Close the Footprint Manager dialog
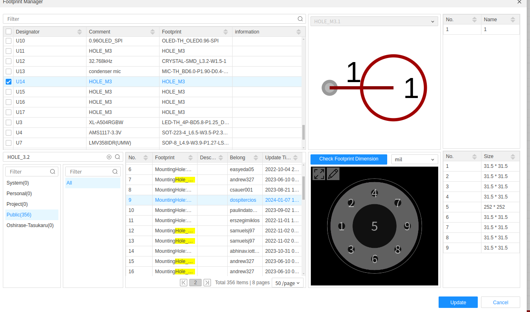Screen dimensions: 530x312 coord(519,2)
